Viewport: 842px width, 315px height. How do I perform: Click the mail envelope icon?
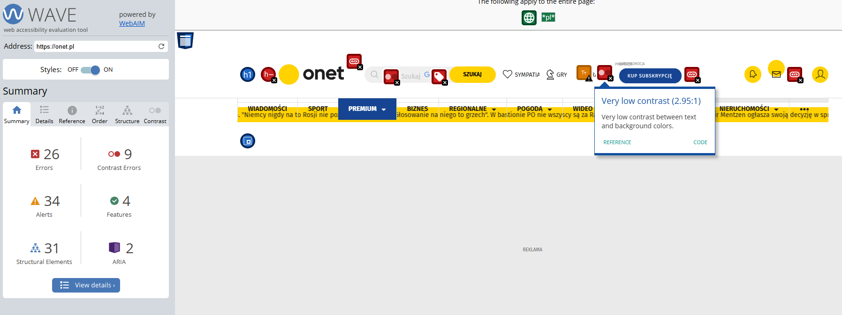click(776, 74)
